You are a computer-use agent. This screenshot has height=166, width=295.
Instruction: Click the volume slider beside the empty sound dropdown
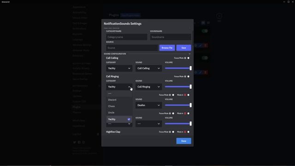coord(178,124)
